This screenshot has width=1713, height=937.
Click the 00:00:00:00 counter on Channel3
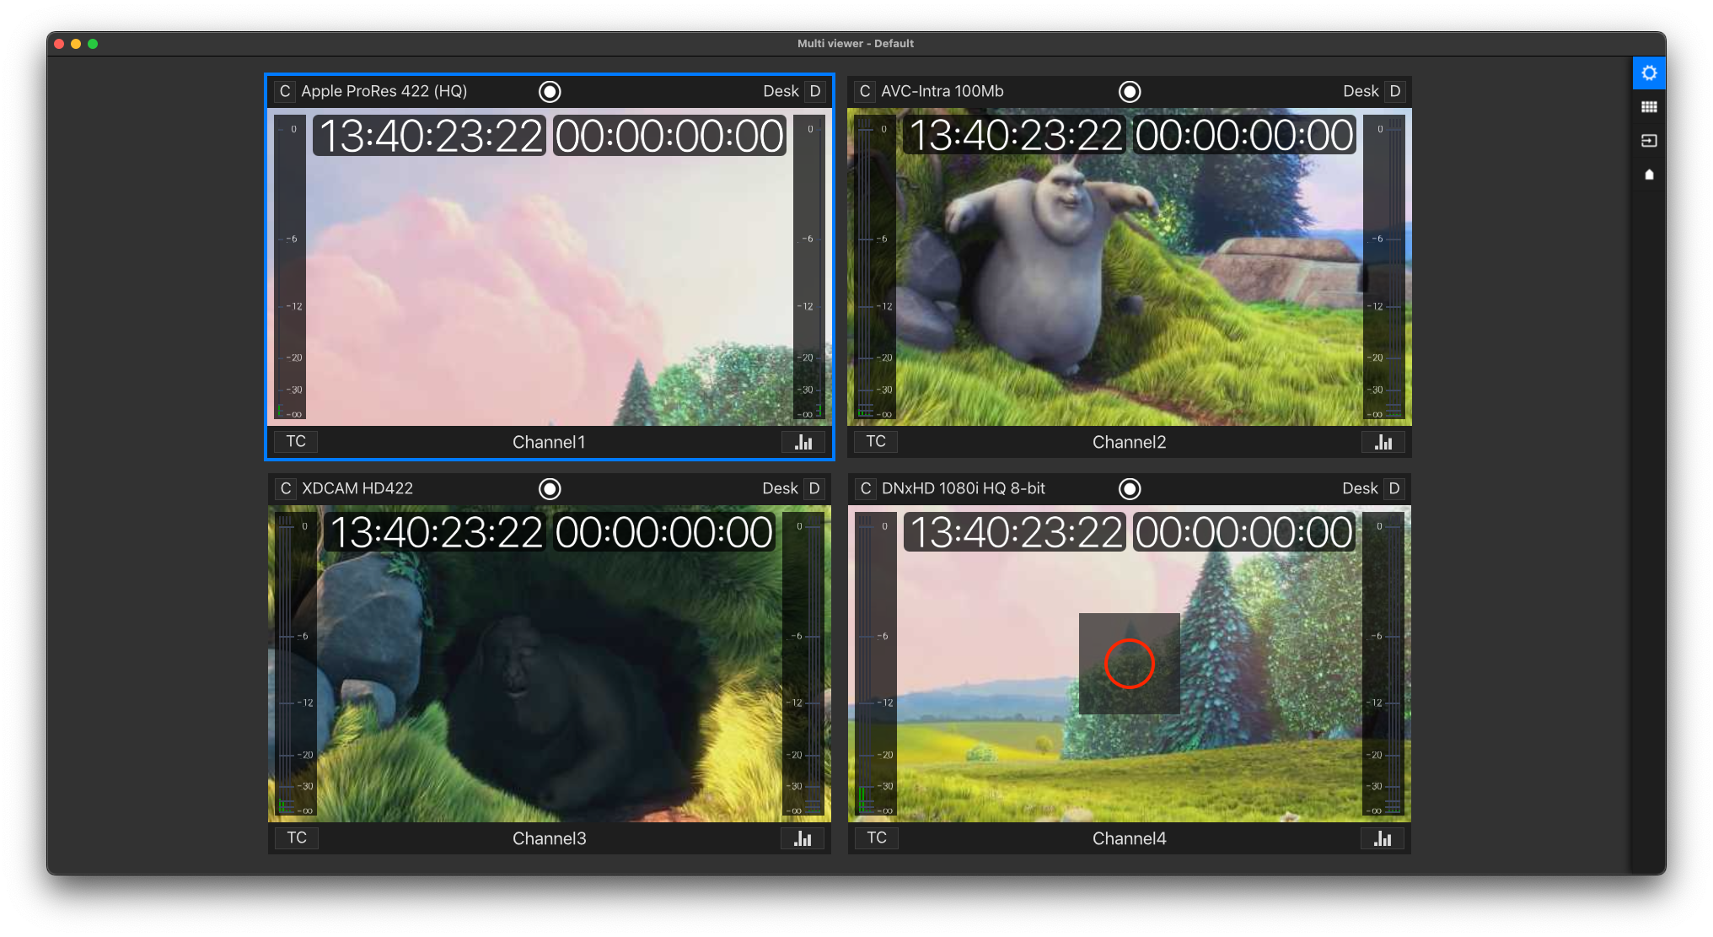click(x=664, y=532)
